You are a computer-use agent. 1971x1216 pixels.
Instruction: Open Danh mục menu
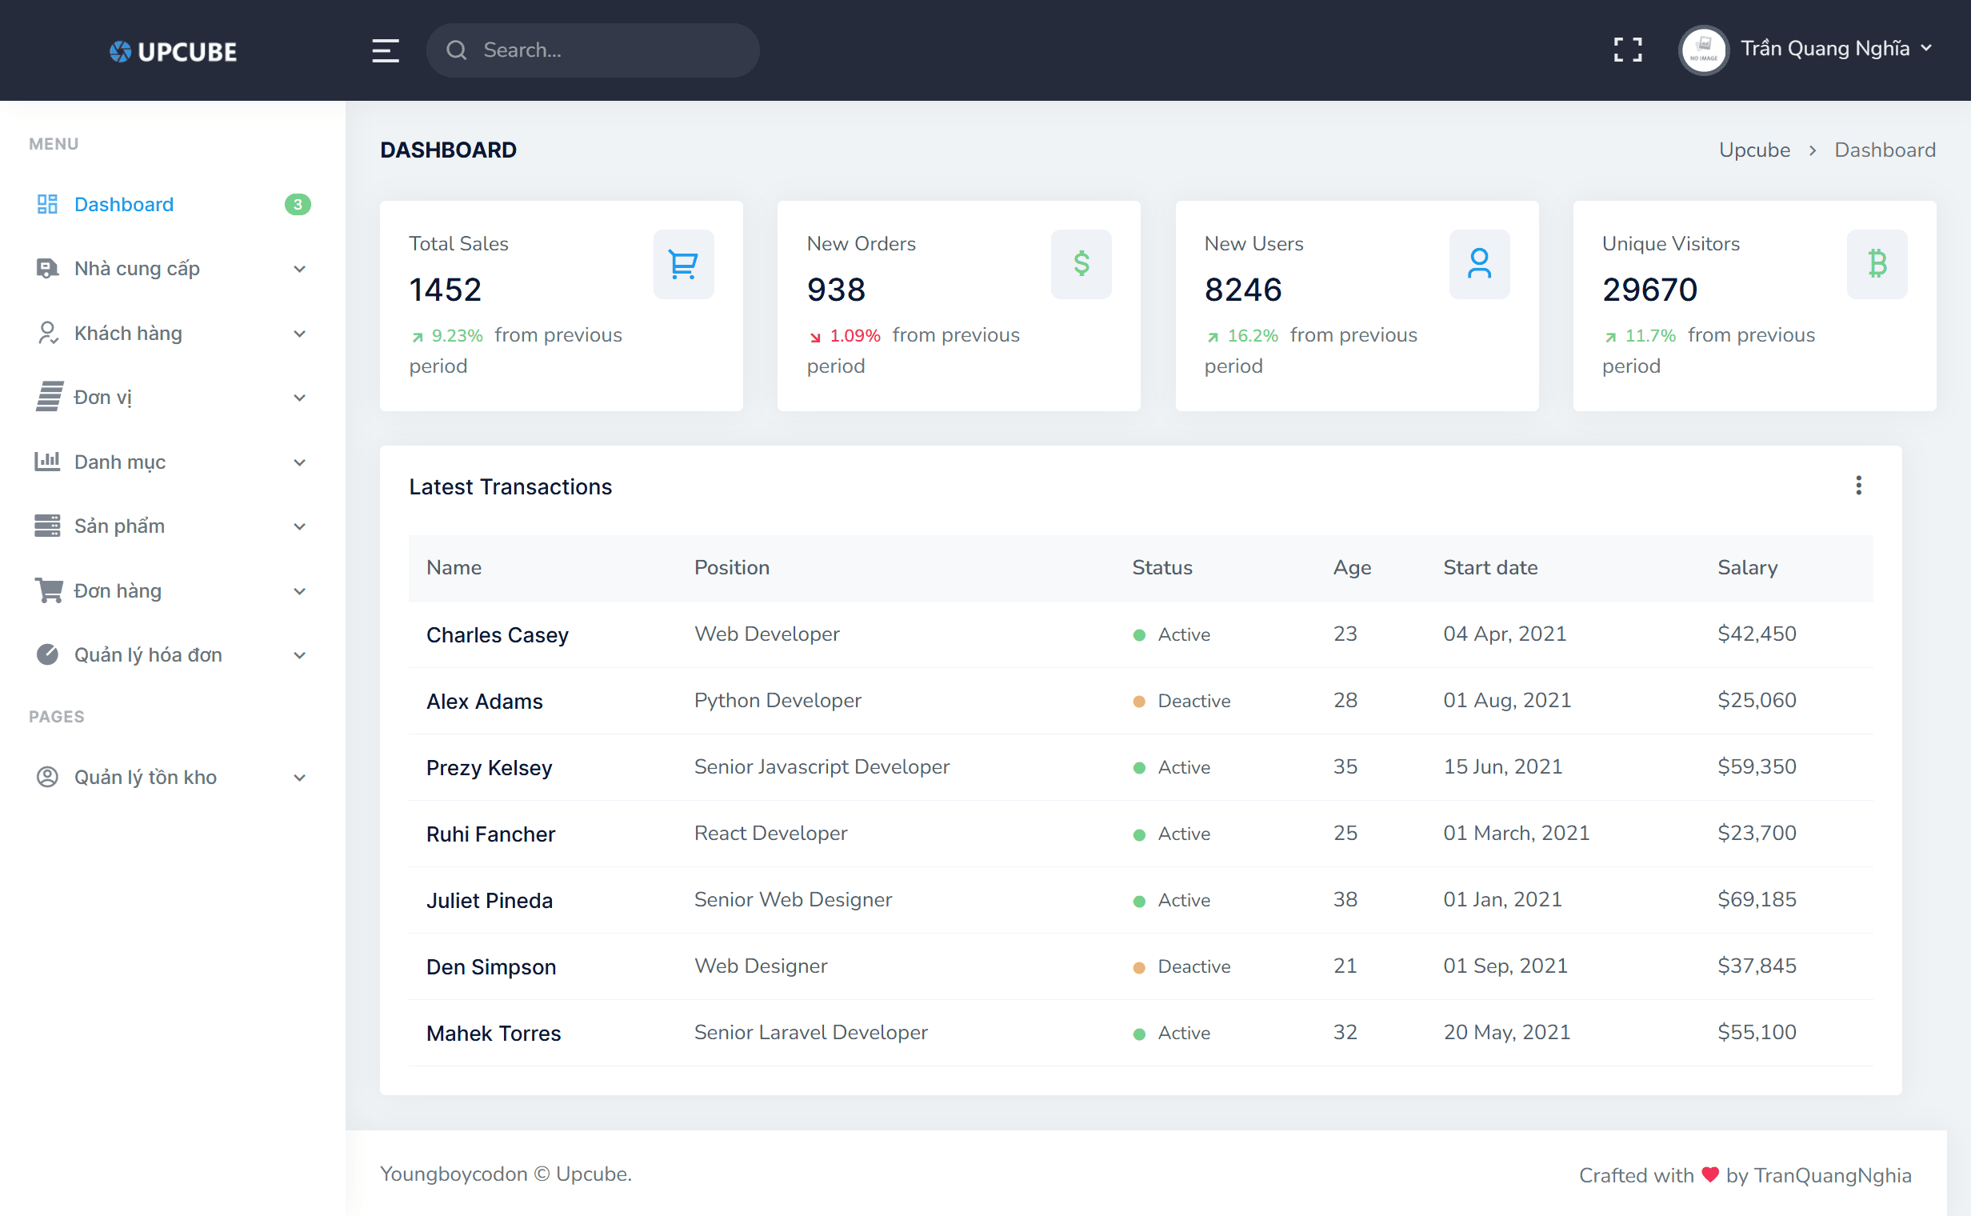(x=172, y=462)
